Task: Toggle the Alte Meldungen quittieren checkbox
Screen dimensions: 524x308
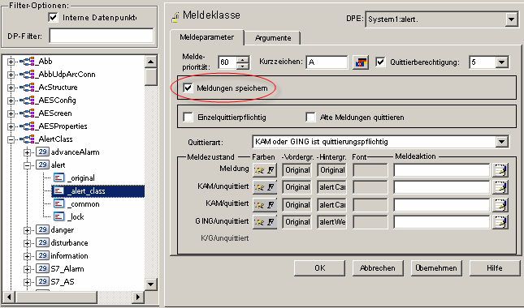Action: coord(311,117)
